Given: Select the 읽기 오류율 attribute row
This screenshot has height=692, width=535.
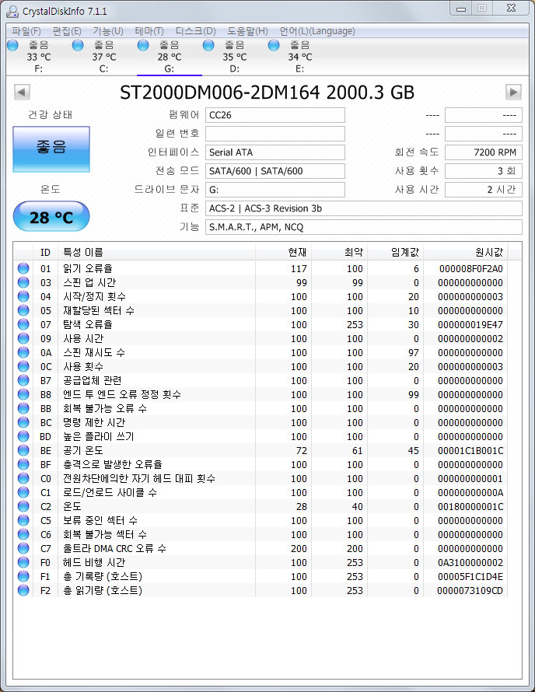Looking at the screenshot, I should pos(261,268).
